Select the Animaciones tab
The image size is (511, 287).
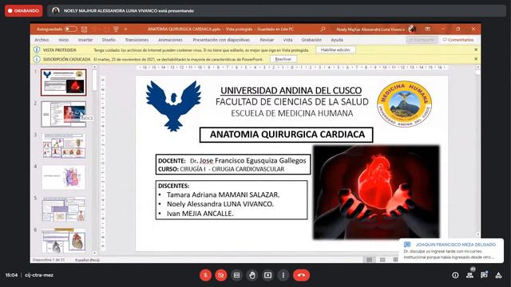(170, 40)
